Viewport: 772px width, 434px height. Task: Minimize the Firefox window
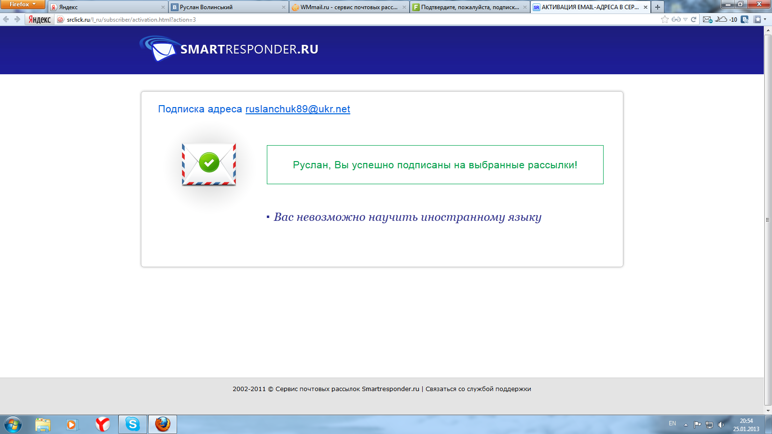point(728,4)
